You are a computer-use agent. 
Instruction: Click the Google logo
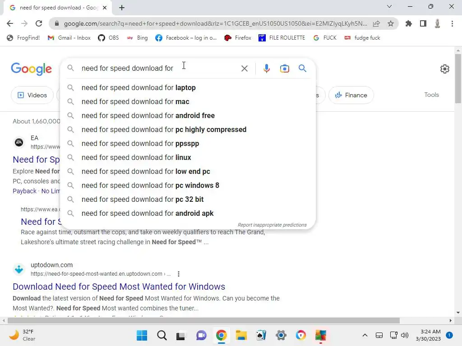(31, 69)
